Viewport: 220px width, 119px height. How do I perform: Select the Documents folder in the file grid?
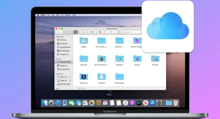pyautogui.click(x=101, y=40)
